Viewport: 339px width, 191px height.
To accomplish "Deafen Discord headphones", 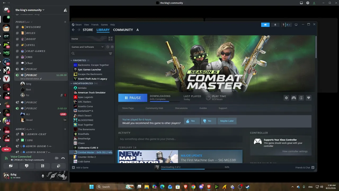I will [53, 176].
